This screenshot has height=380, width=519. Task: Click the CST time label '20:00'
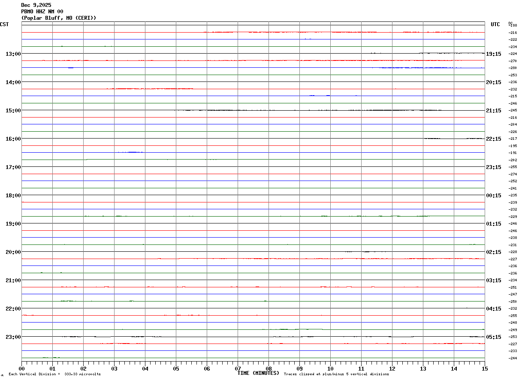13,252
